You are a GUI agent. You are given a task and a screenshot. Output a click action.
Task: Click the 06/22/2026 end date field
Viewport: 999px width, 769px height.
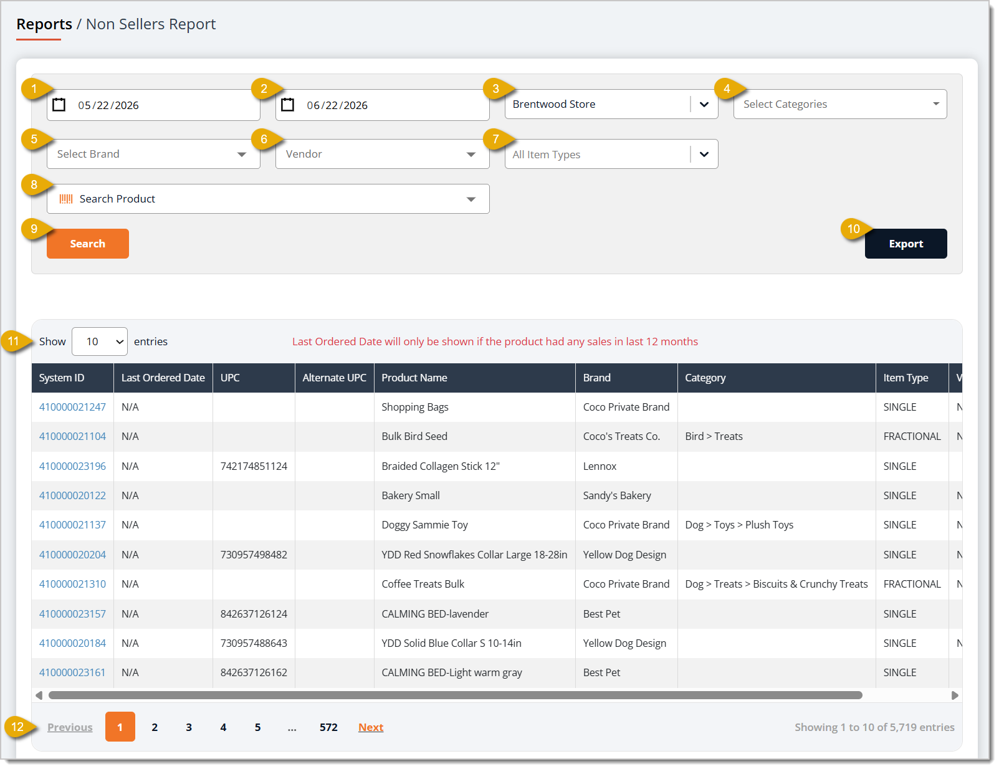382,105
